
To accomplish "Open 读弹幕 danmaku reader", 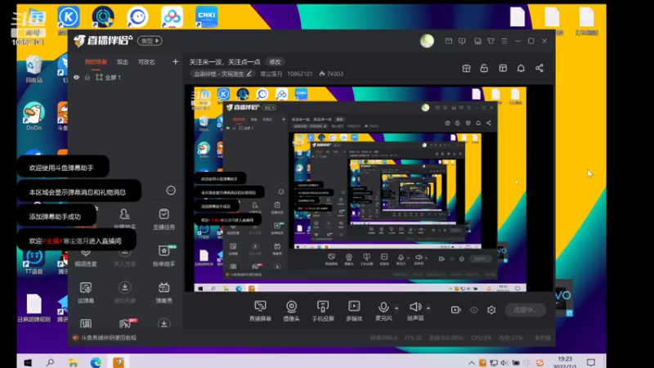I will (86, 292).
